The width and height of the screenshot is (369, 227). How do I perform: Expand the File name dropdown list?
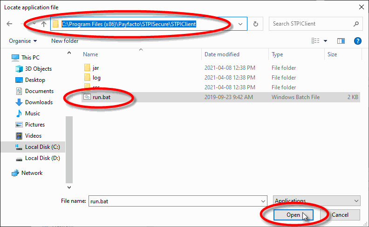click(x=263, y=201)
